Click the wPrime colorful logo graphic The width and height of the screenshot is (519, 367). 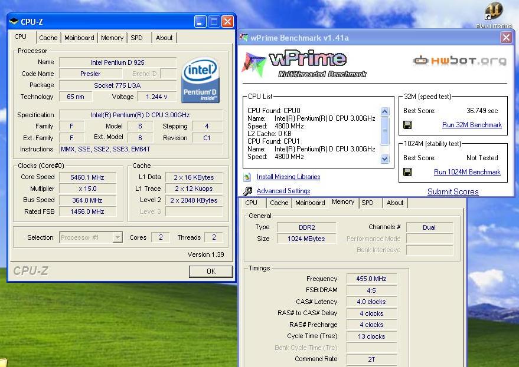tap(253, 64)
